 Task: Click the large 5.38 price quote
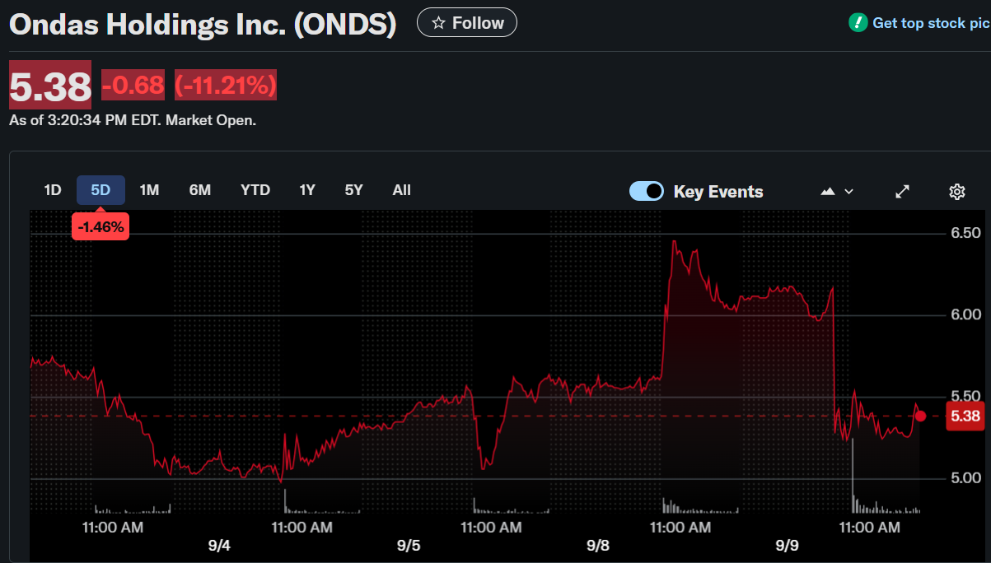pos(50,85)
